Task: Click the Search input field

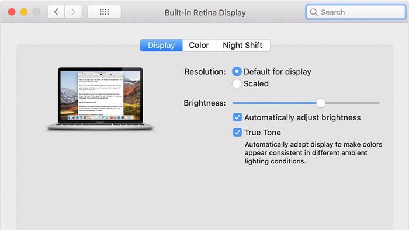Action: [x=356, y=12]
